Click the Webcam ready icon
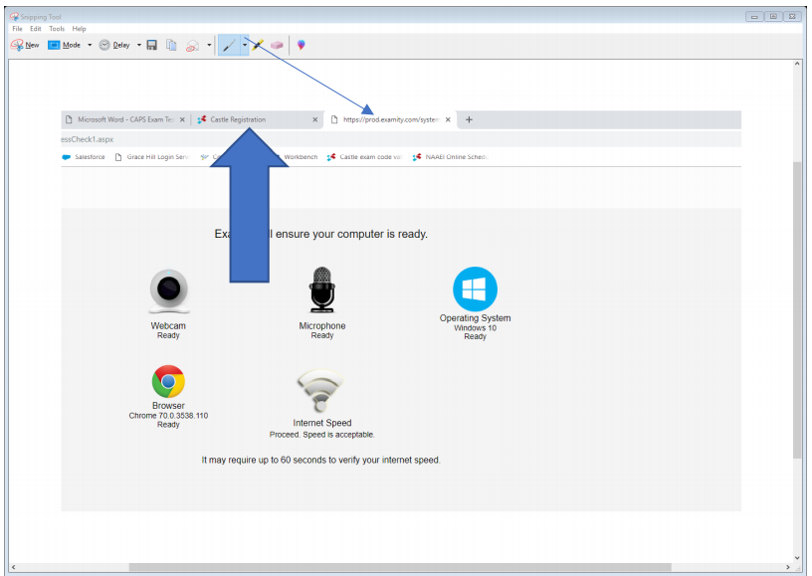Screen dimensions: 812x576 [x=168, y=288]
